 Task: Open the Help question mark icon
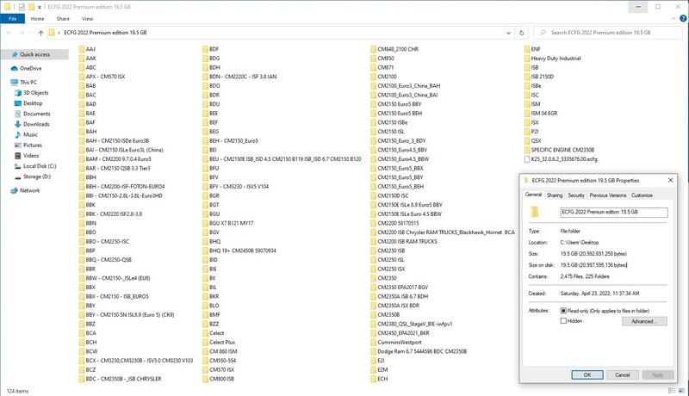[x=682, y=16]
